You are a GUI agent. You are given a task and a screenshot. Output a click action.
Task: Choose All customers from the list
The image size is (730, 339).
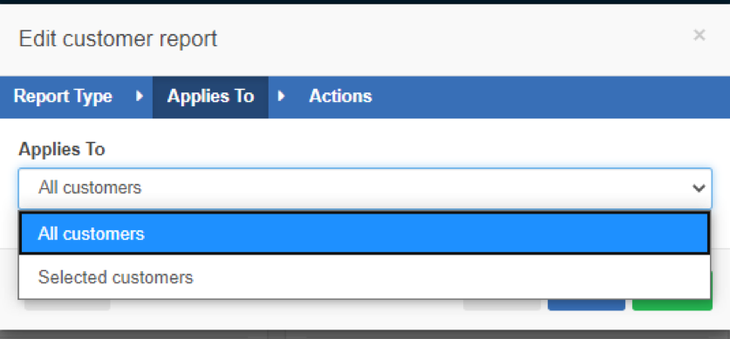click(365, 234)
